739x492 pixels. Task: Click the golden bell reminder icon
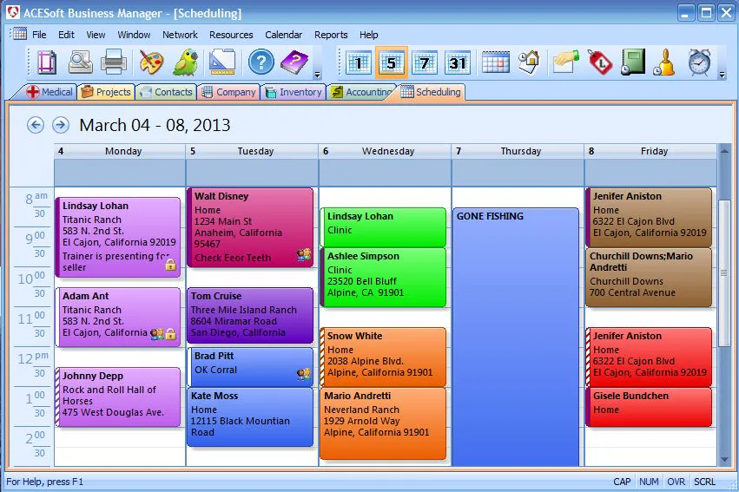(x=664, y=62)
